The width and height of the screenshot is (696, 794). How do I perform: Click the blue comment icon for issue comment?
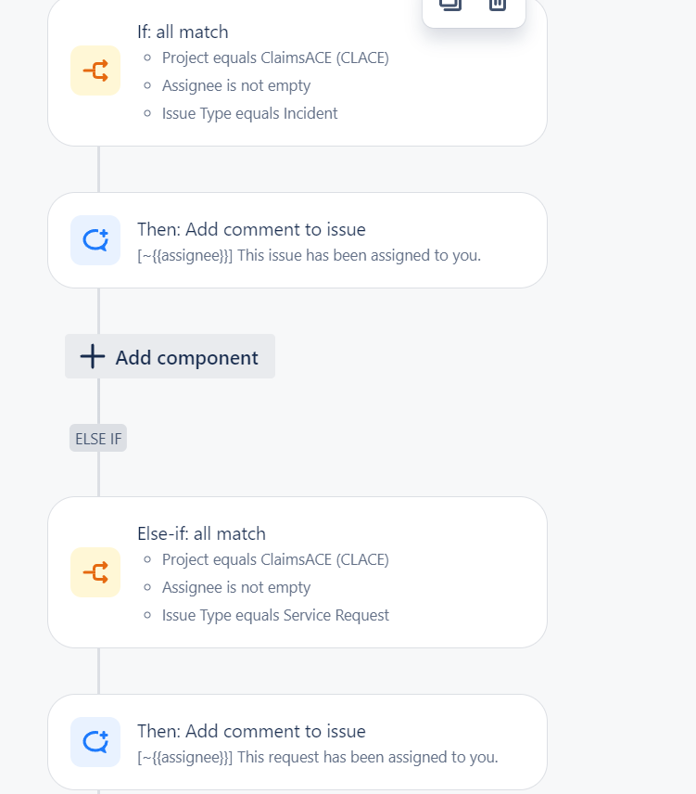pyautogui.click(x=95, y=240)
